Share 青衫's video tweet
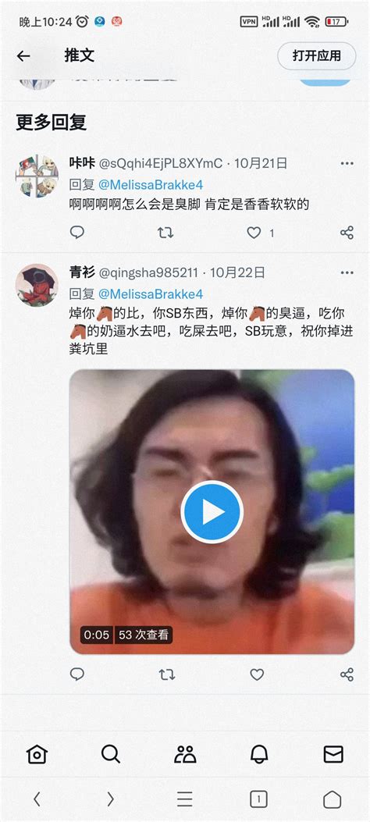This screenshot has height=822, width=370. coord(347,674)
